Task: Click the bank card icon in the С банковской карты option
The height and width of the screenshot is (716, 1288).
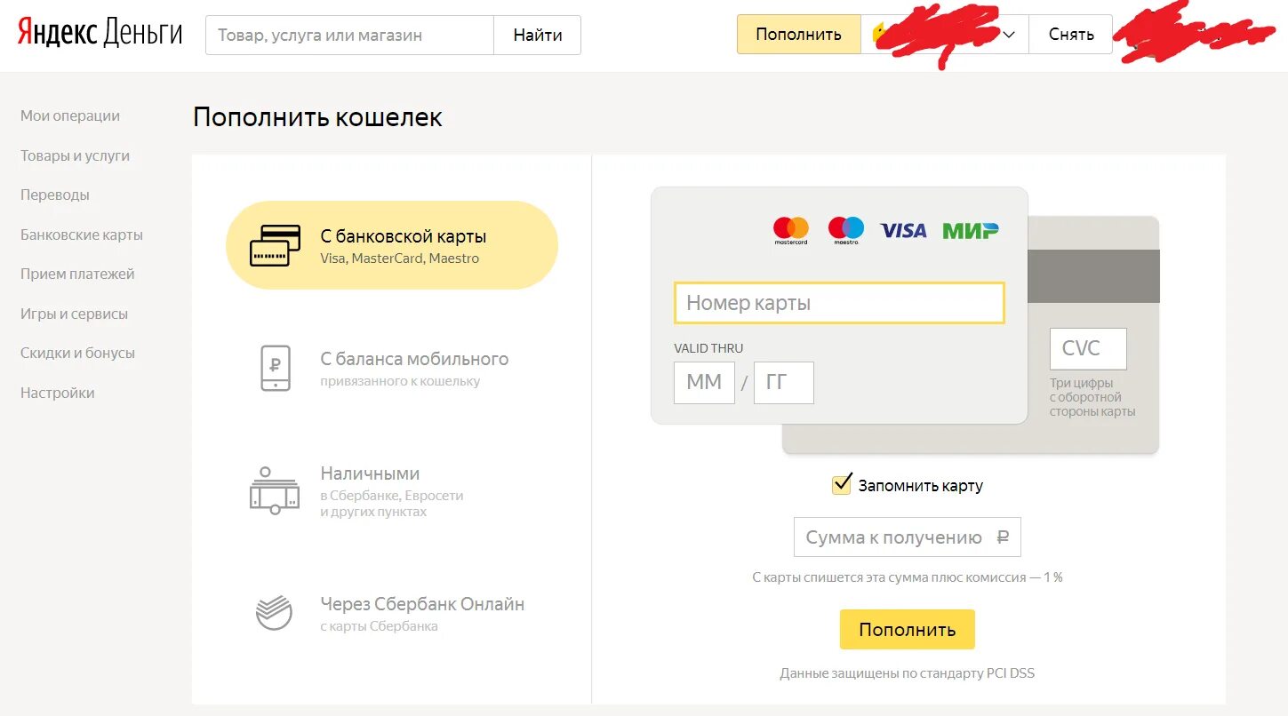Action: click(x=275, y=245)
